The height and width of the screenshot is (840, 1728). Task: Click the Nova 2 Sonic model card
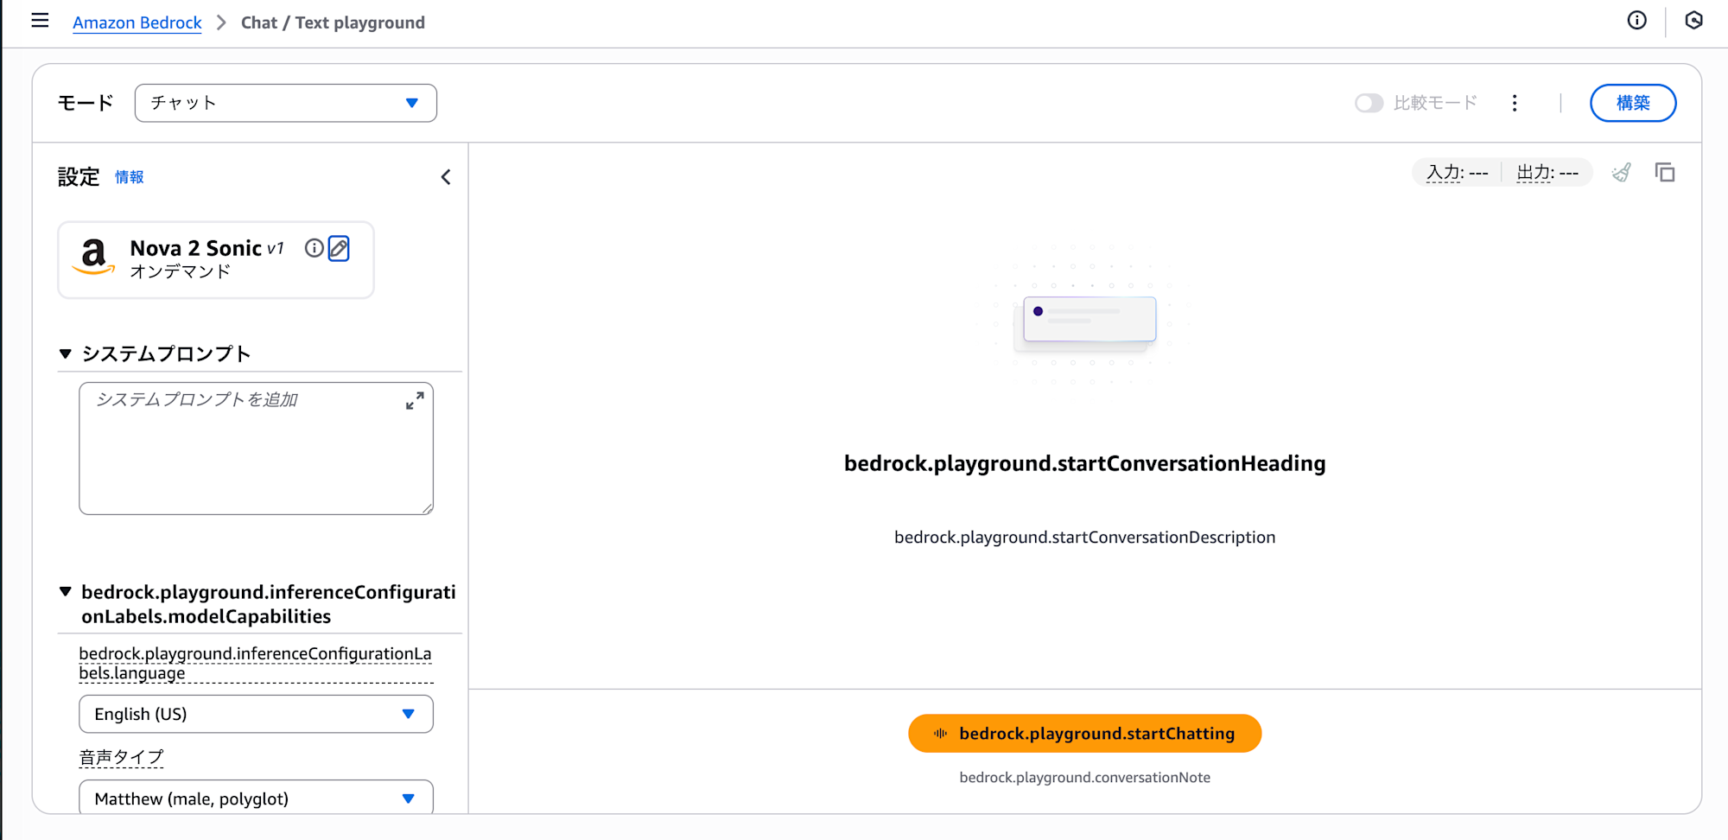pyautogui.click(x=216, y=260)
